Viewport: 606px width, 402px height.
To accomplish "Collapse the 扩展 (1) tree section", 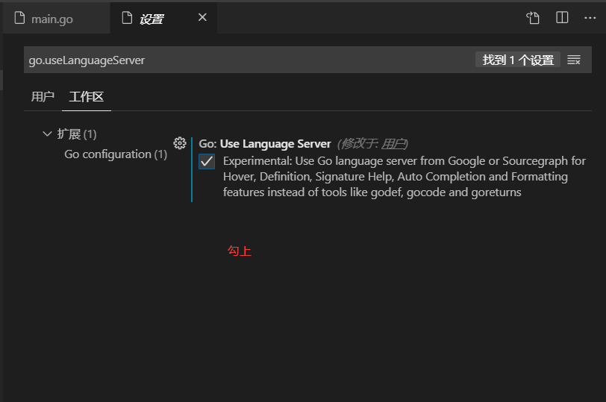I will pos(47,134).
